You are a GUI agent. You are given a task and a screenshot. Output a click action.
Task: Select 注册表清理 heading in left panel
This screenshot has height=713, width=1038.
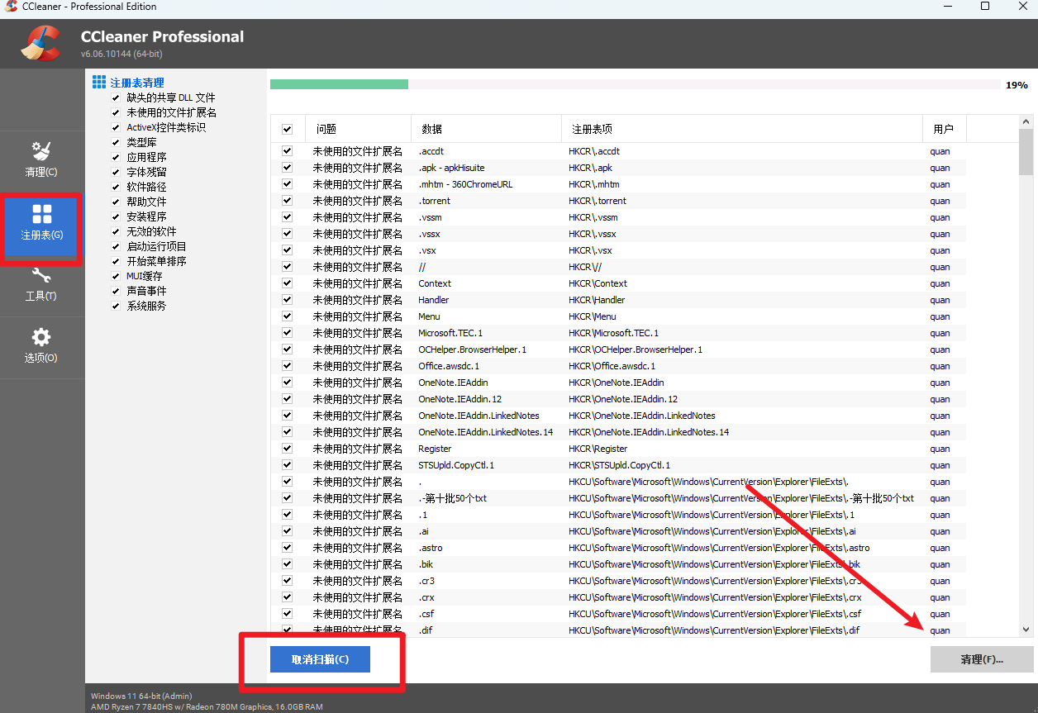click(137, 83)
